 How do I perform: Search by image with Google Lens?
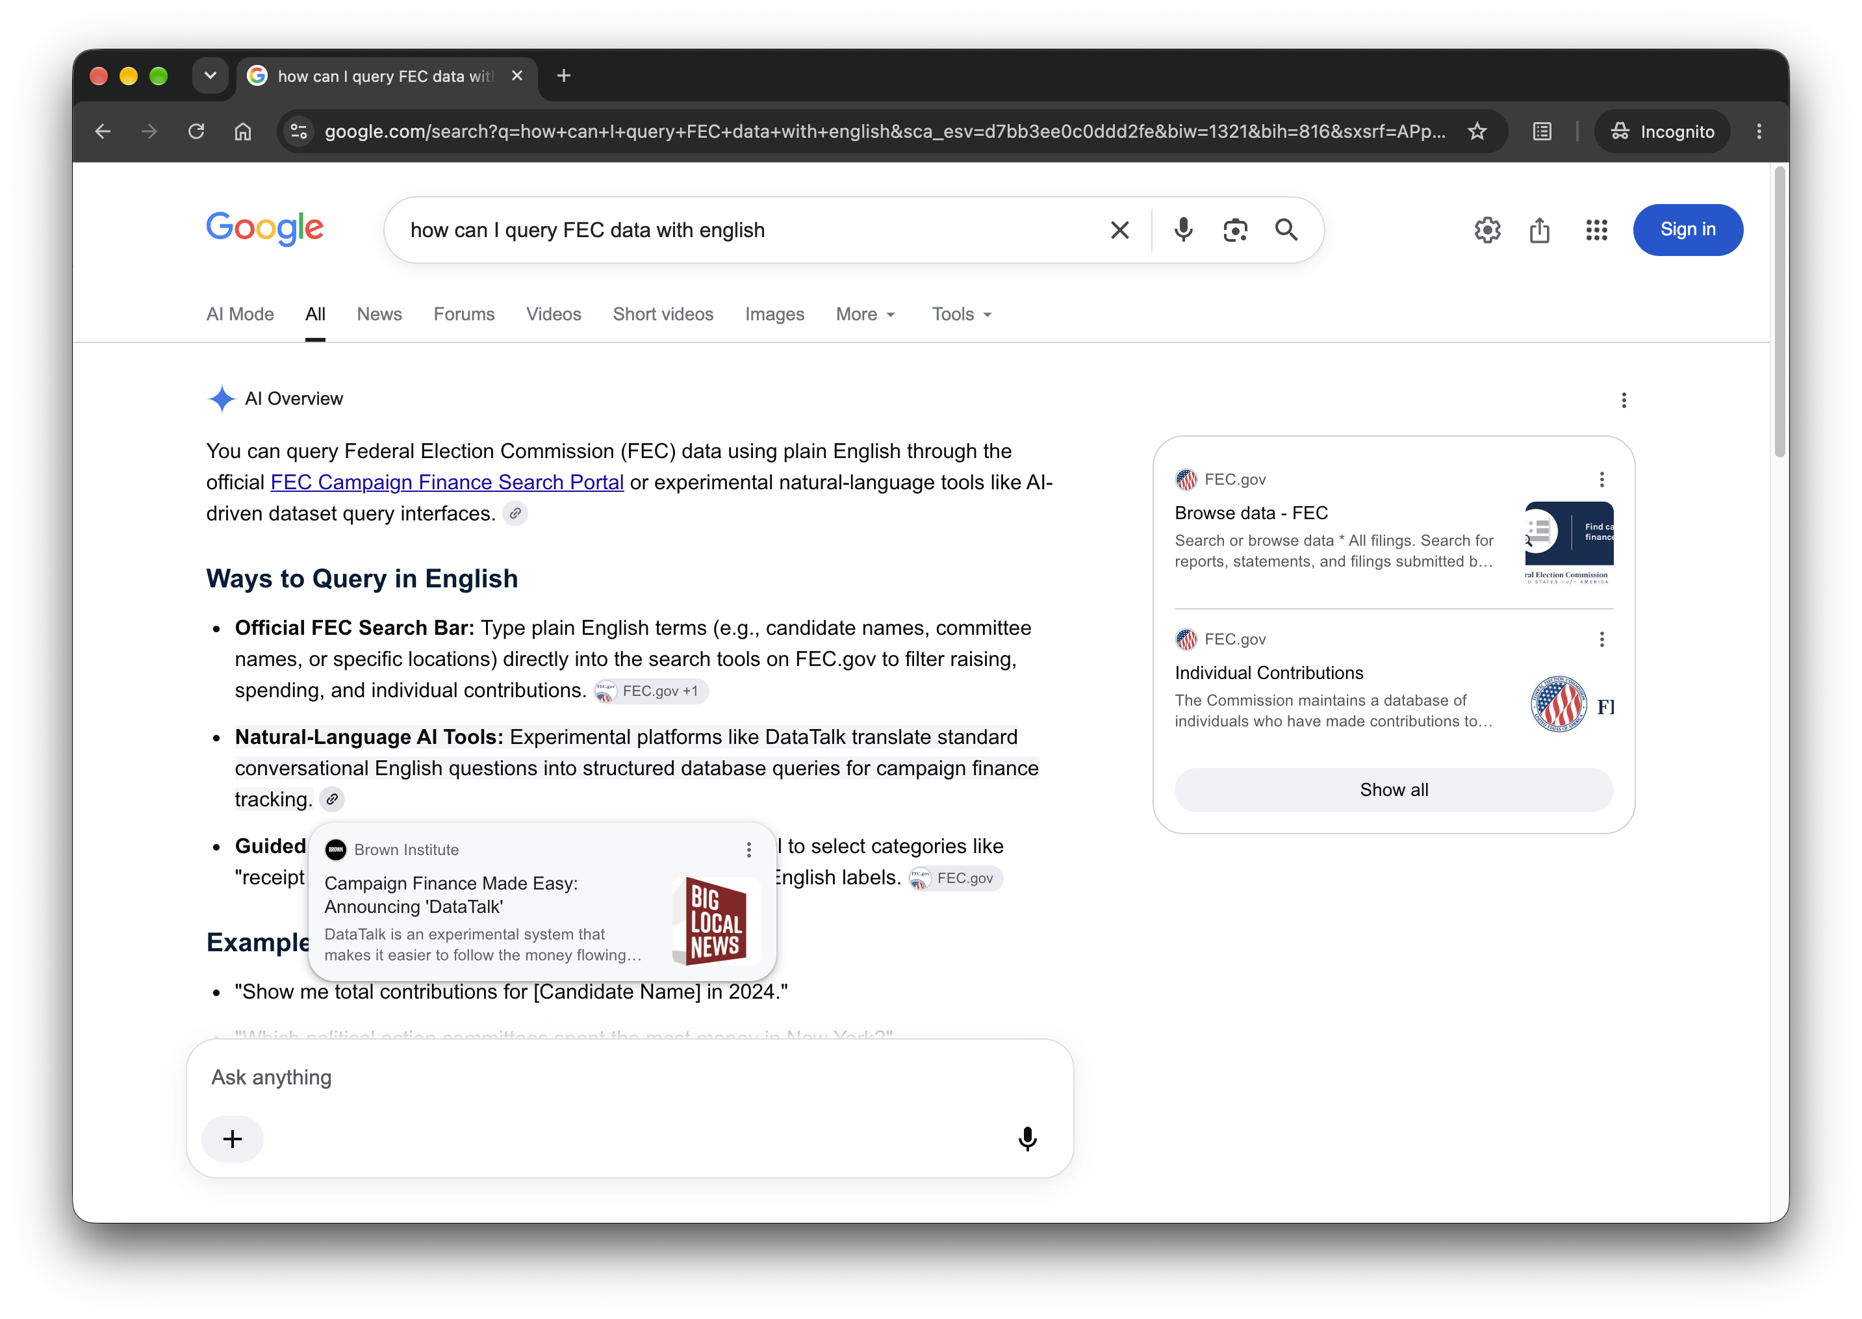pos(1235,230)
